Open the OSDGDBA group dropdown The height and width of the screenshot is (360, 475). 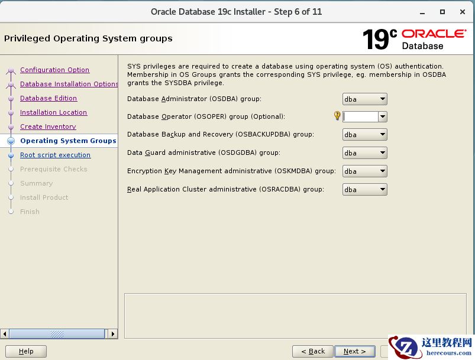365,153
